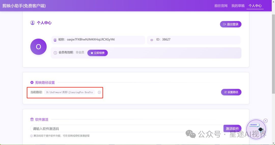Open the 前往官网 link in header
This screenshot has height=145, width=275.
(221, 6)
